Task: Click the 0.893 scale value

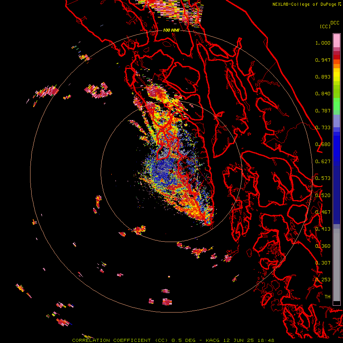Action: [323, 77]
